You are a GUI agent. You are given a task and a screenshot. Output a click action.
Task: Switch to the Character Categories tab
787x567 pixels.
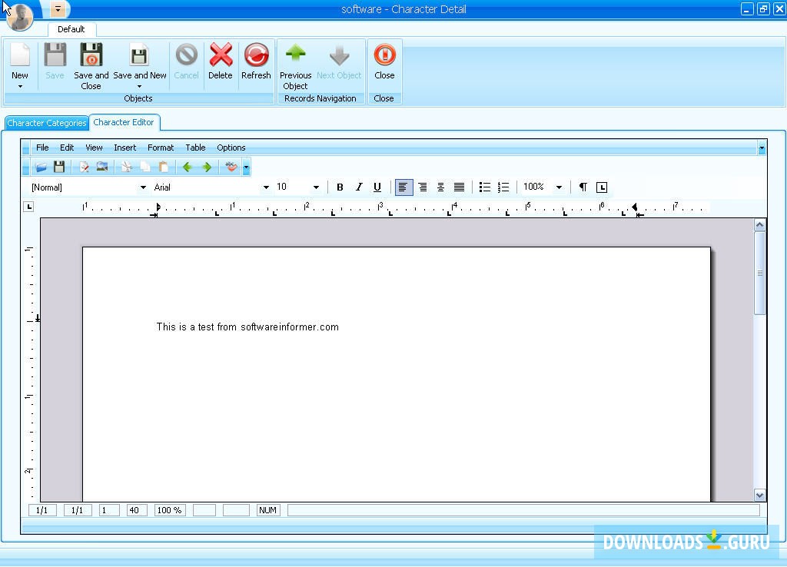click(x=47, y=123)
